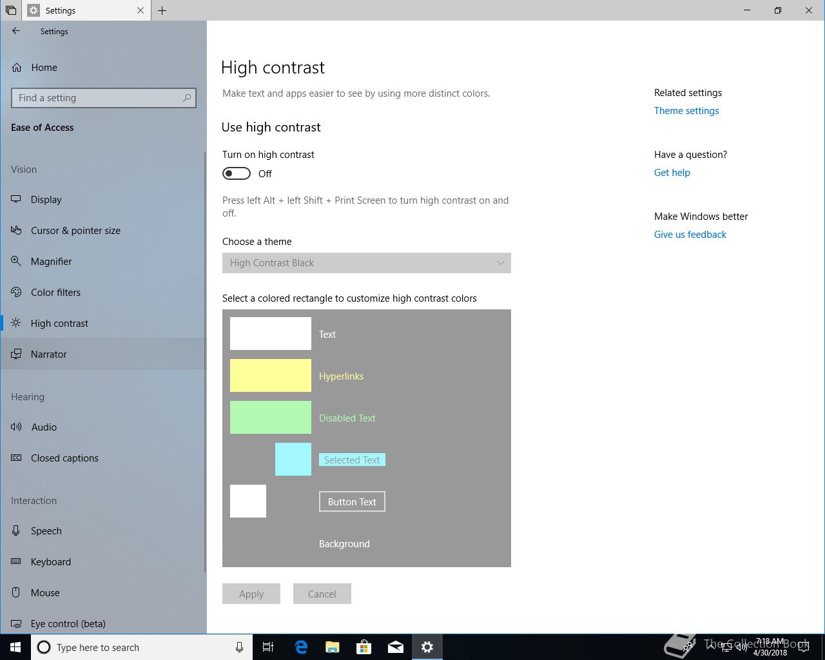Choose the white Button Text color rectangle
Image resolution: width=825 pixels, height=660 pixels.
click(x=248, y=501)
